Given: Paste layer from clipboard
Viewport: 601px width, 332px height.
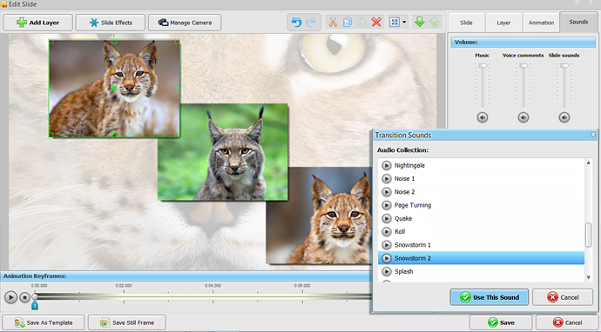Looking at the screenshot, I should (x=361, y=23).
